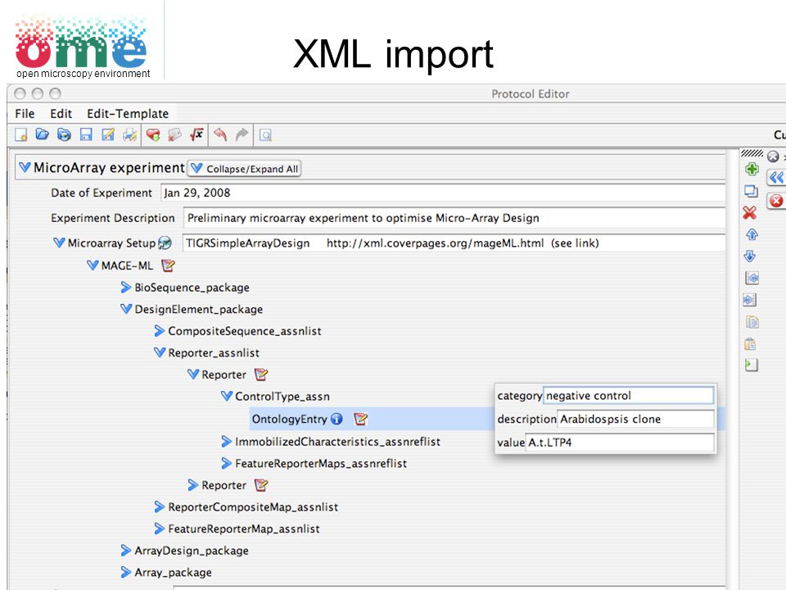Open the Microarray Setup globe link icon
This screenshot has height=590, width=786.
pyautogui.click(x=165, y=243)
